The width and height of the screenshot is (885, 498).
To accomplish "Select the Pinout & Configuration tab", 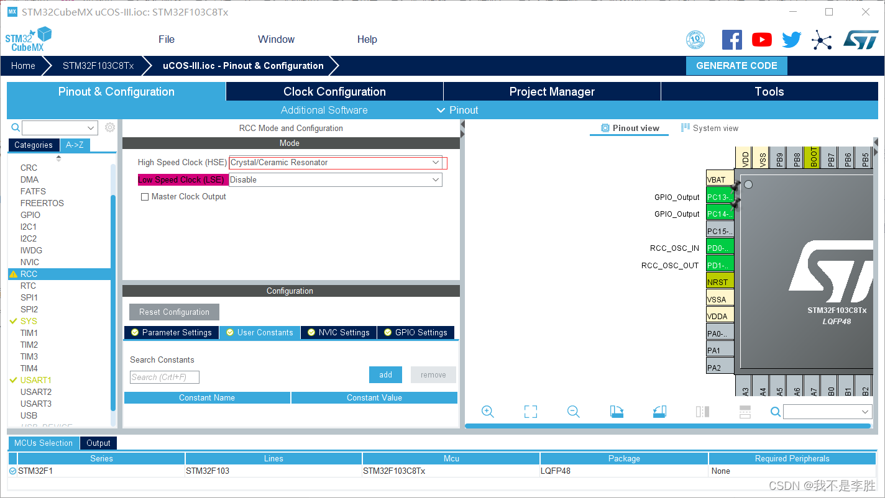I will 116,91.
